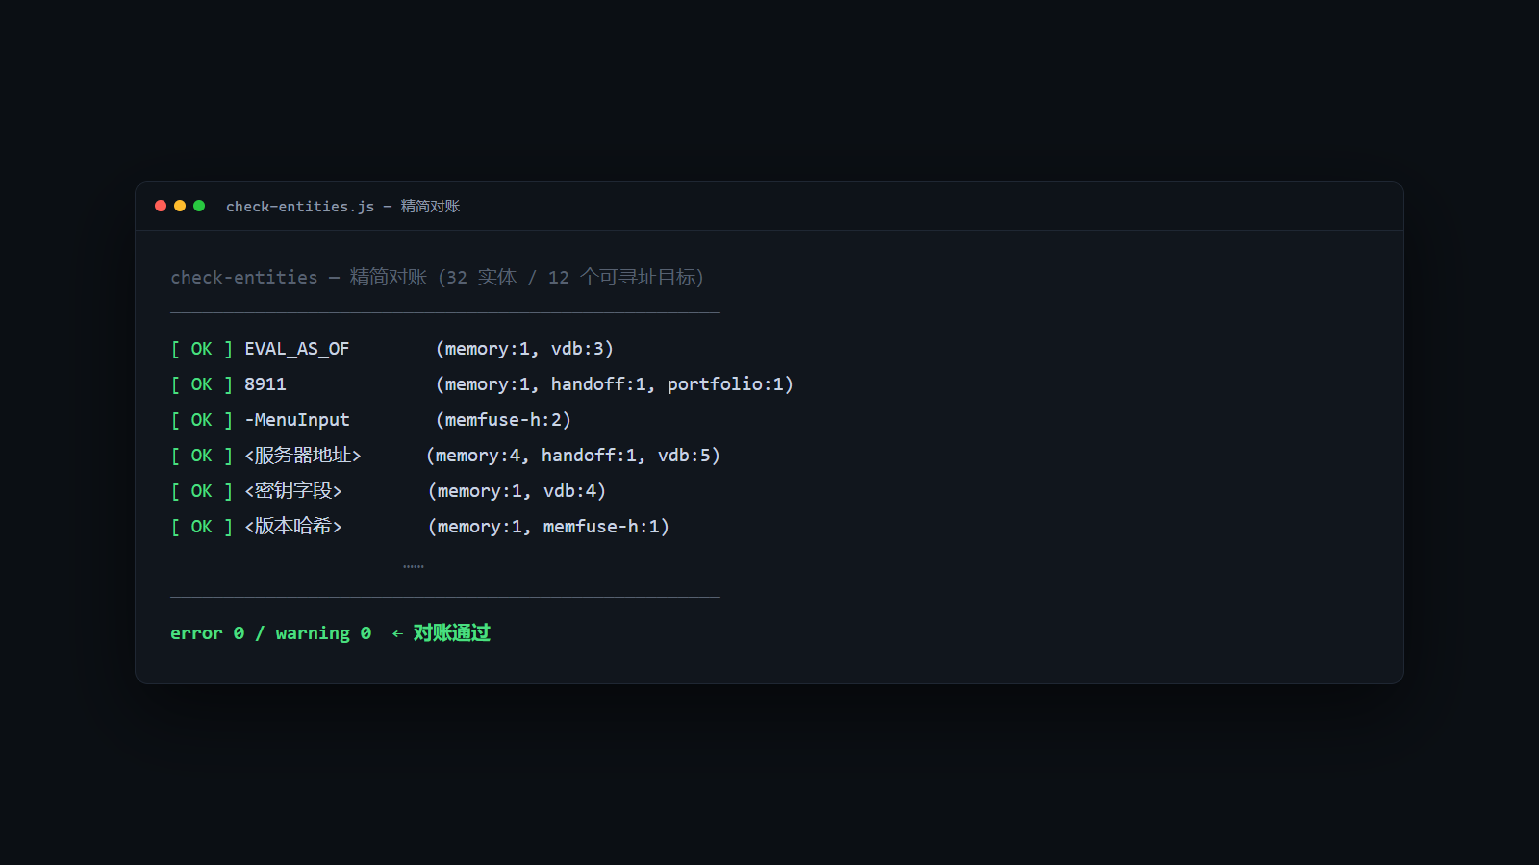The width and height of the screenshot is (1539, 865).
Task: Click counts '(memory:1, vdb:3)'
Action: [524, 349]
